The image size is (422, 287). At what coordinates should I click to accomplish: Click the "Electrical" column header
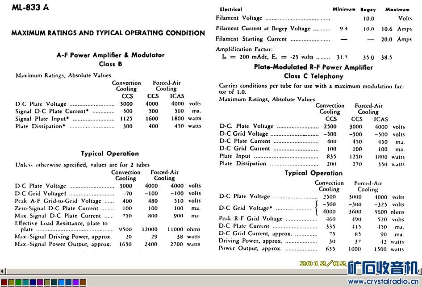[x=231, y=9]
